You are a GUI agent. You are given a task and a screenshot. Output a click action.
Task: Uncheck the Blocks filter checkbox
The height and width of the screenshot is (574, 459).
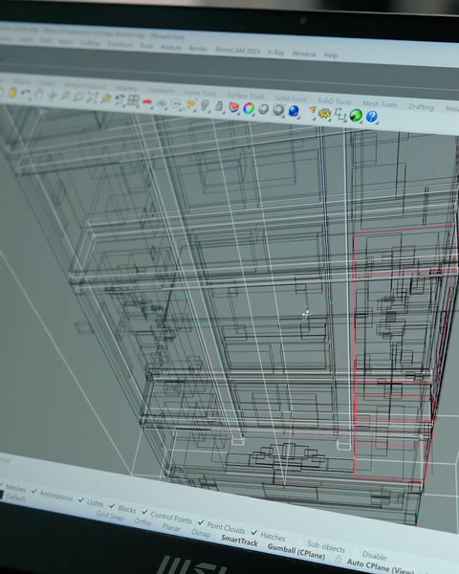click(112, 505)
